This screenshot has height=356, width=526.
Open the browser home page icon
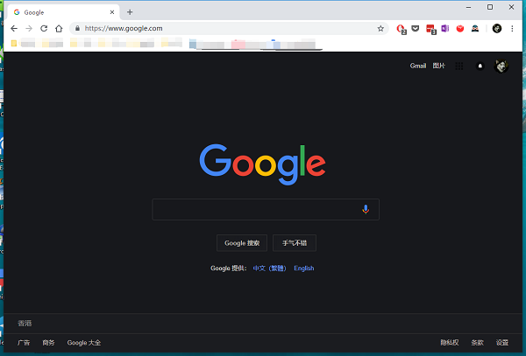[x=59, y=29]
